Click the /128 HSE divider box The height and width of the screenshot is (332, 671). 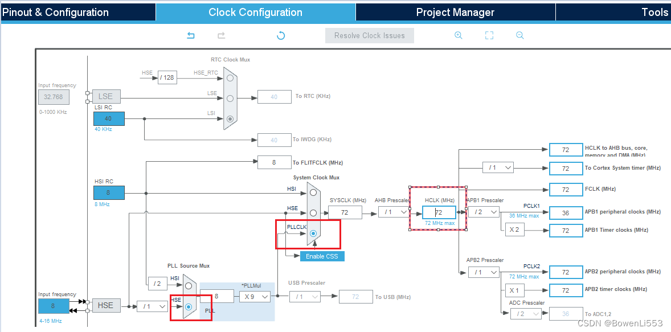[x=167, y=77]
